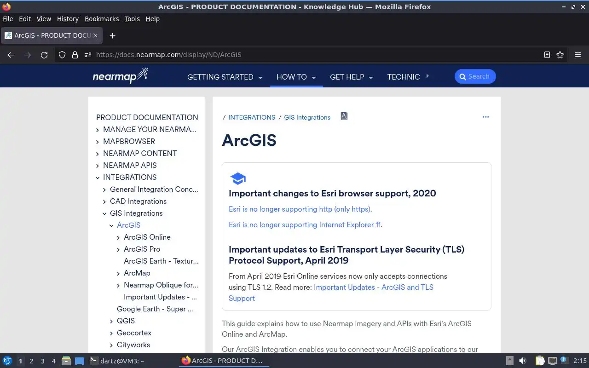
Task: Open the Firefox hamburger menu
Action: tap(578, 55)
